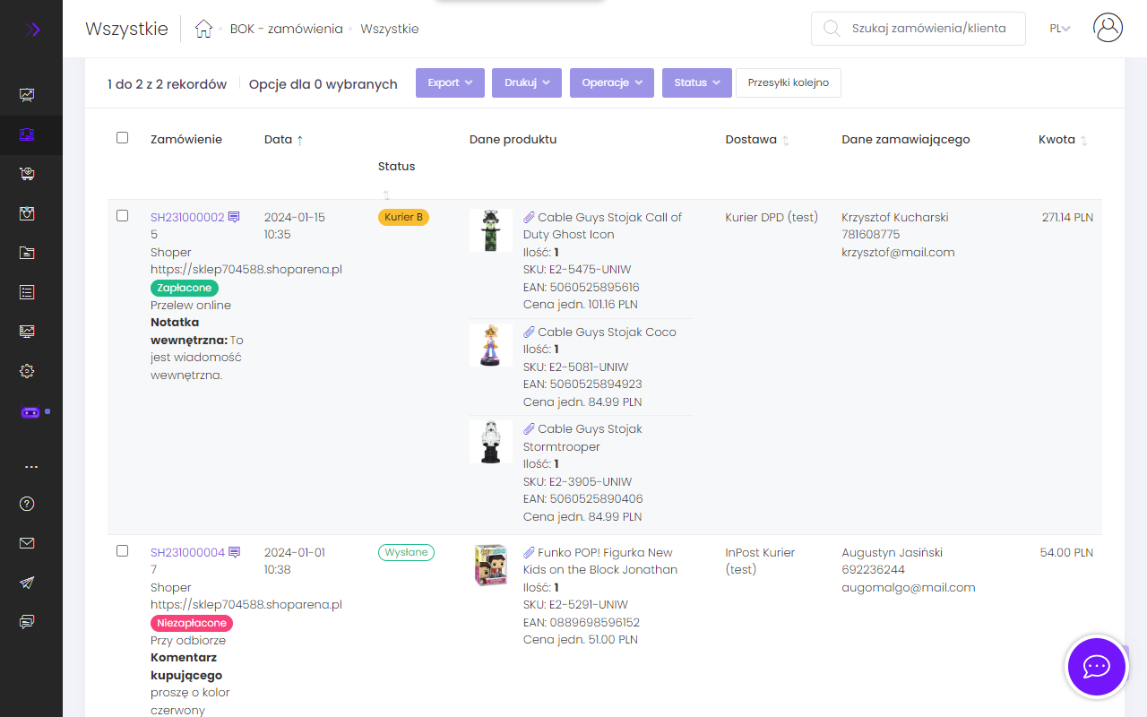Check the checkbox for order SH231000002
Viewport: 1147px width, 717px height.
[x=122, y=215]
